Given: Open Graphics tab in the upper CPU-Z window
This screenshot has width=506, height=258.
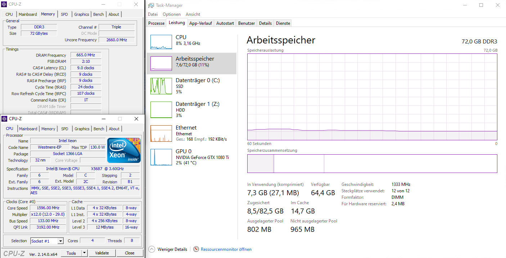Looking at the screenshot, I should click(x=82, y=14).
